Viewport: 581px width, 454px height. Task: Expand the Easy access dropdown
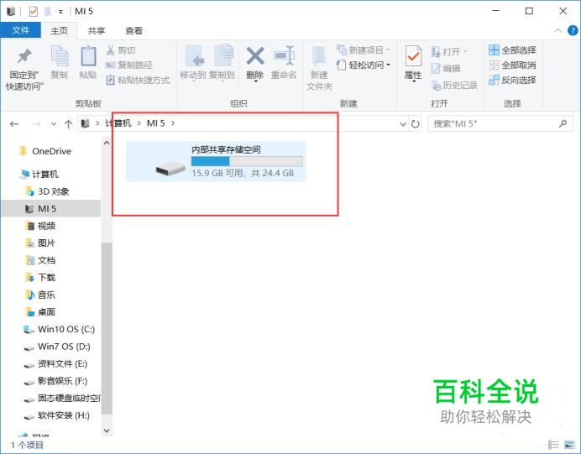click(x=389, y=65)
